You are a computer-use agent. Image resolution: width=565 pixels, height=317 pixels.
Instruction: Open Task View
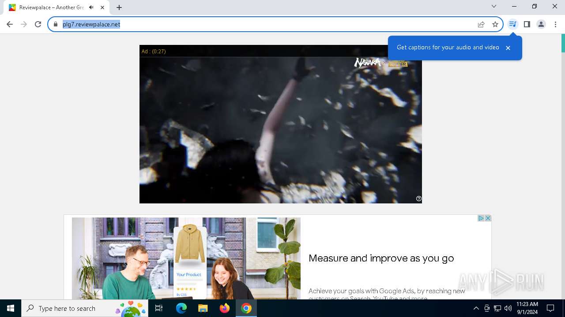(159, 308)
